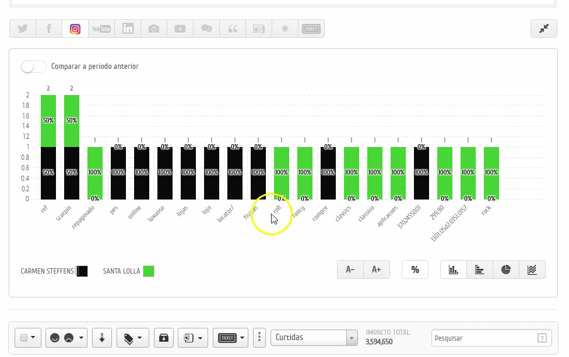Show the pie chart view

pos(505,269)
